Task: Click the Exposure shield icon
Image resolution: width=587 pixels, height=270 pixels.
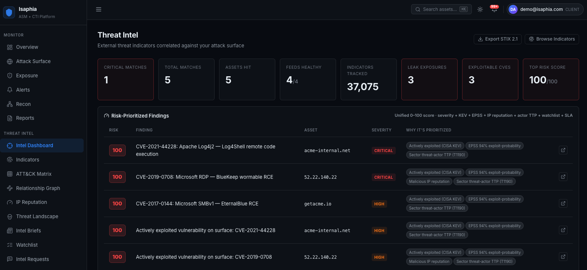Action: pyautogui.click(x=10, y=75)
